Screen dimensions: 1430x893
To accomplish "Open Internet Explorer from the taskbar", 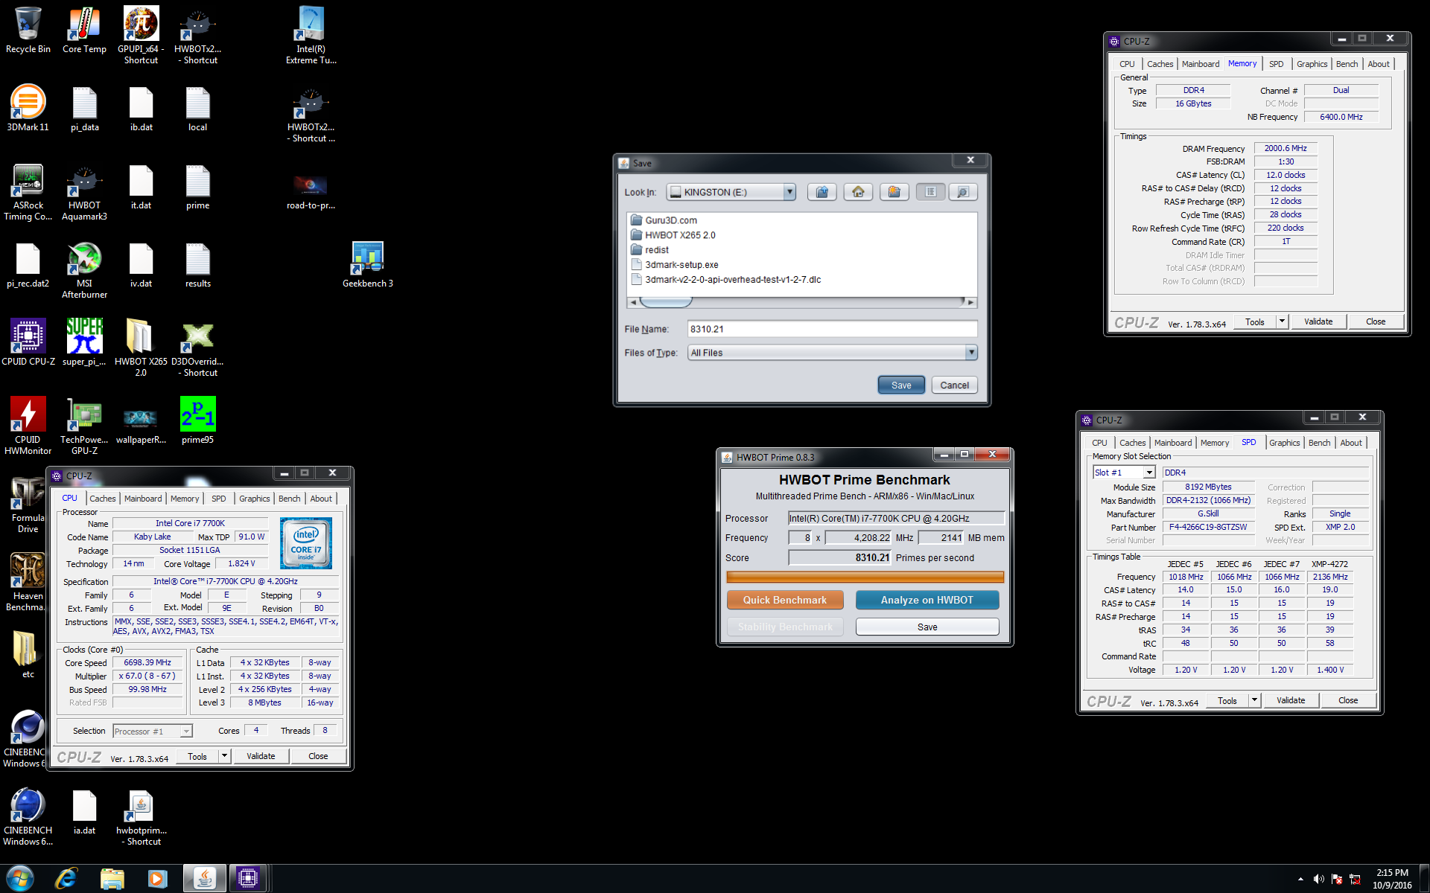I will (66, 878).
